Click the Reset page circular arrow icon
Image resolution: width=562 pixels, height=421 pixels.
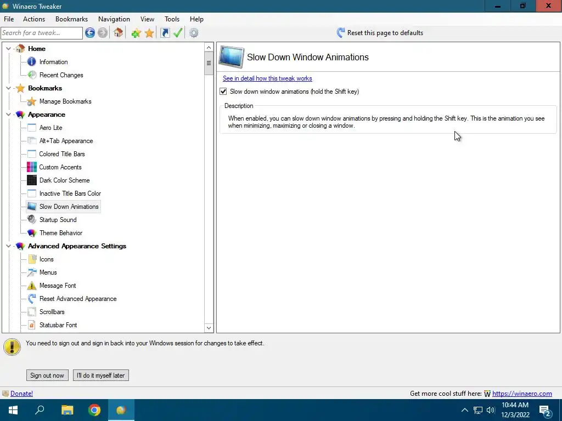340,33
